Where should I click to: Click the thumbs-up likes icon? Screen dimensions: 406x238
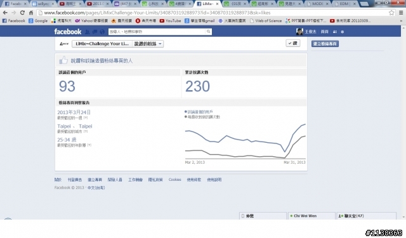(63, 60)
